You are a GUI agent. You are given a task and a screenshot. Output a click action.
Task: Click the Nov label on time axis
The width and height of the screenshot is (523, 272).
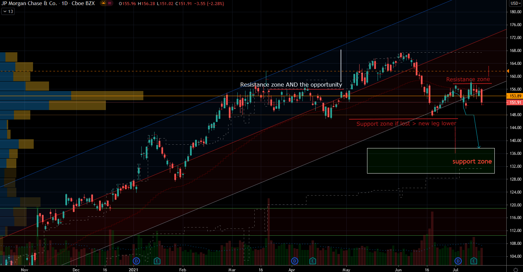pyautogui.click(x=24, y=269)
